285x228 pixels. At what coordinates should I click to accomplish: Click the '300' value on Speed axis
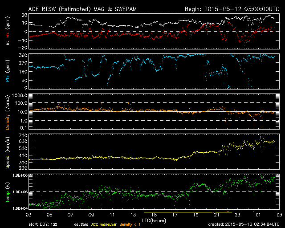point(23,163)
